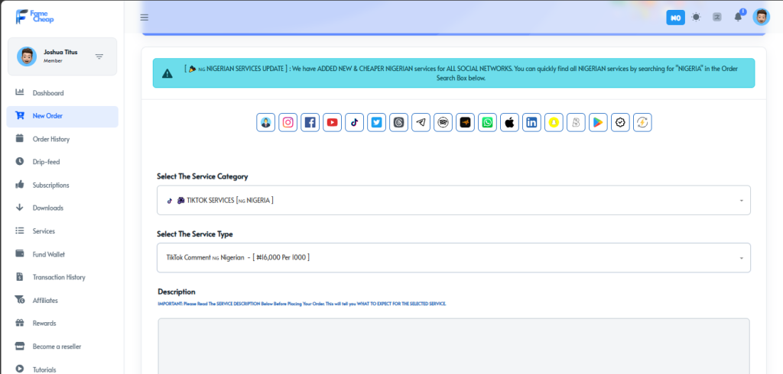Viewport: 783px width, 374px height.
Task: Open Transaction History in sidebar
Action: [63, 277]
